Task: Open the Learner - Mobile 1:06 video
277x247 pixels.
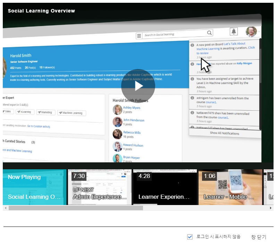Action: click(x=230, y=187)
